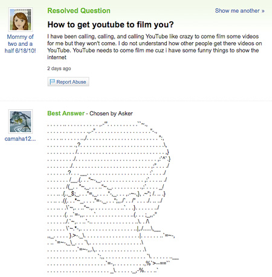The image size is (272, 277).
Task: Click the word internet ending the question
Action: coord(57,57)
